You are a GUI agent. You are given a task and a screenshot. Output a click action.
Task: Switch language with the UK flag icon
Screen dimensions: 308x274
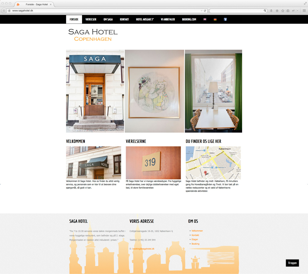tap(205, 19)
